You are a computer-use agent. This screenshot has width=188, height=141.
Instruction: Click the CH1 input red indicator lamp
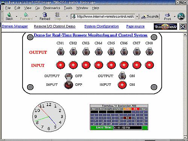click(61, 65)
